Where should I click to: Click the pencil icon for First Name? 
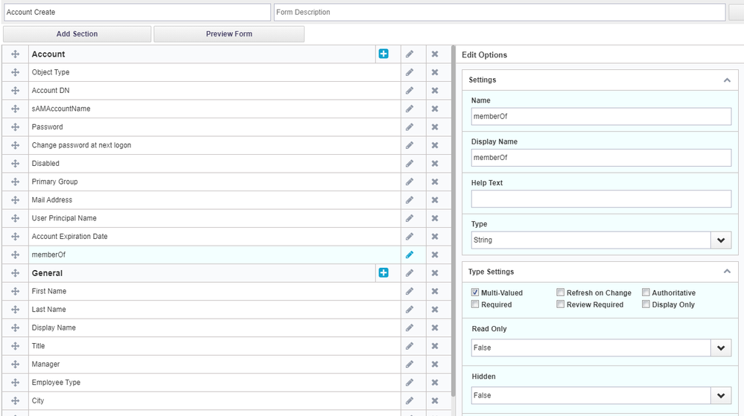(x=410, y=291)
